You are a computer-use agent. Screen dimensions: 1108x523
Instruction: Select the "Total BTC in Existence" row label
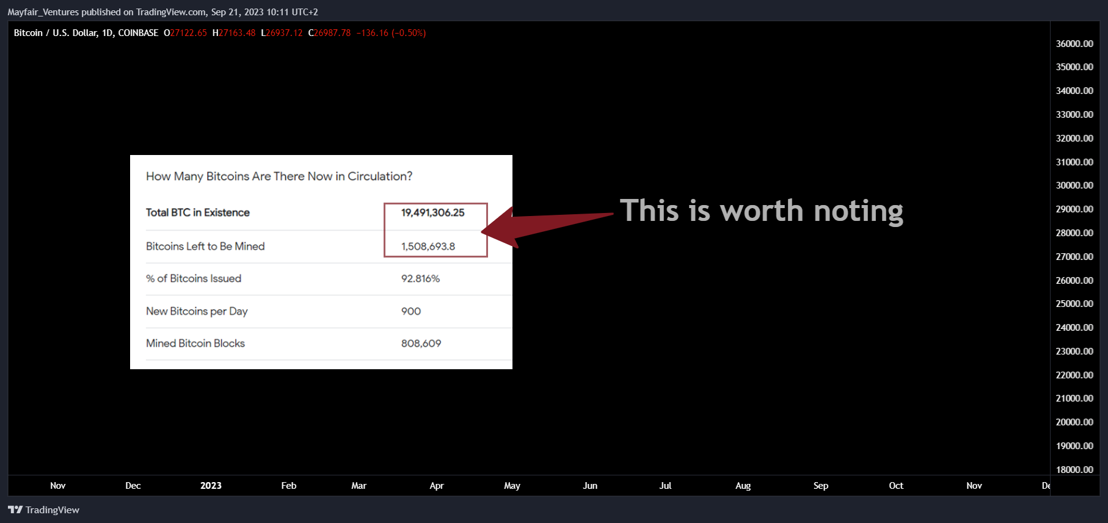click(198, 212)
